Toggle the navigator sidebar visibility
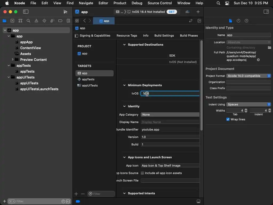 pyautogui.click(x=26, y=12)
